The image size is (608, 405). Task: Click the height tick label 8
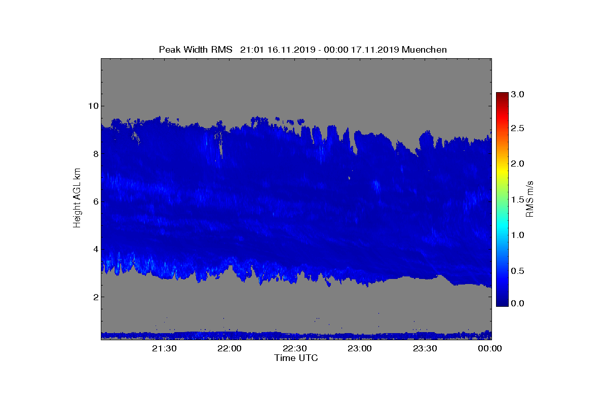pos(95,154)
